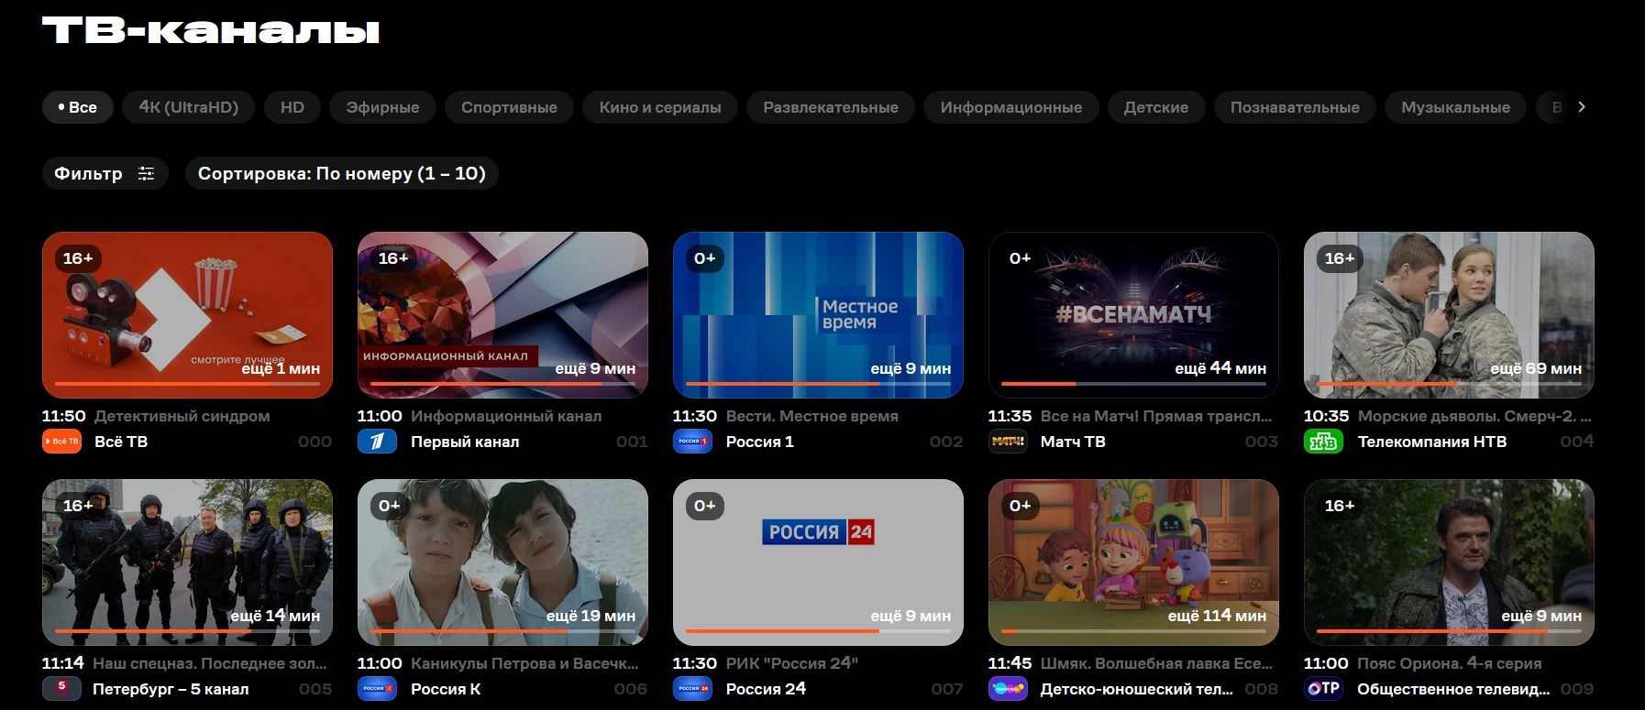Image resolution: width=1645 pixels, height=710 pixels.
Task: Click the ТВ-каналы page heading
Action: 211,31
